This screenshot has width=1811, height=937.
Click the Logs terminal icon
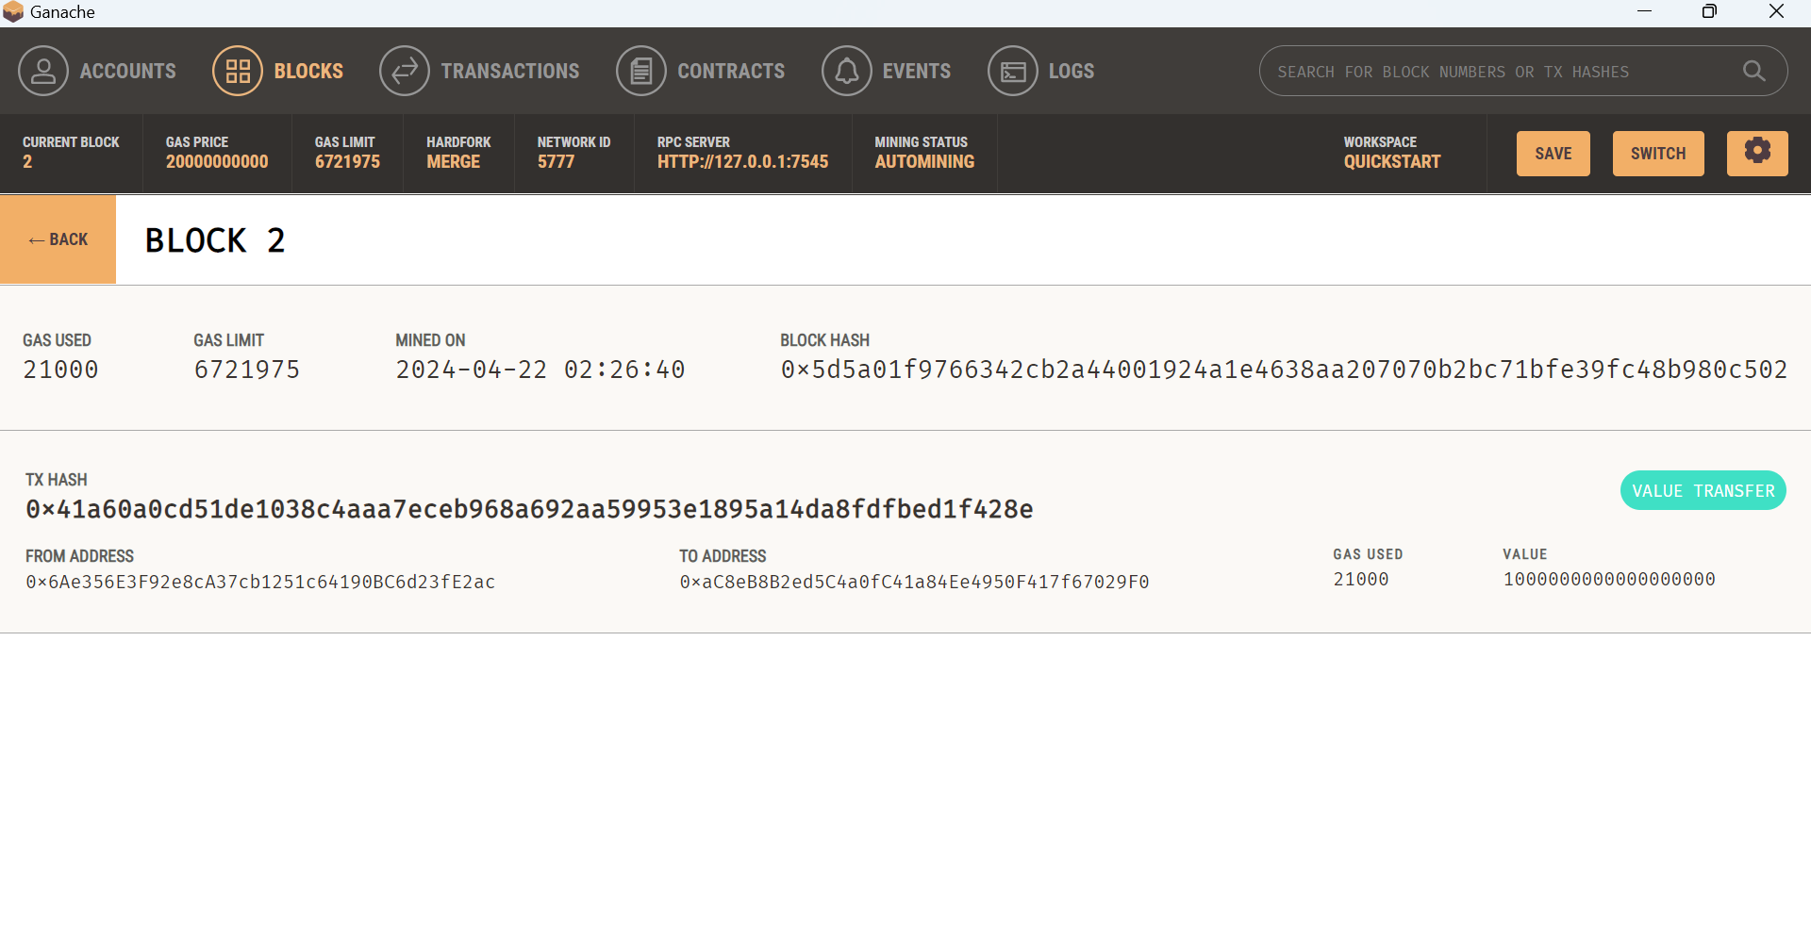tap(1013, 71)
